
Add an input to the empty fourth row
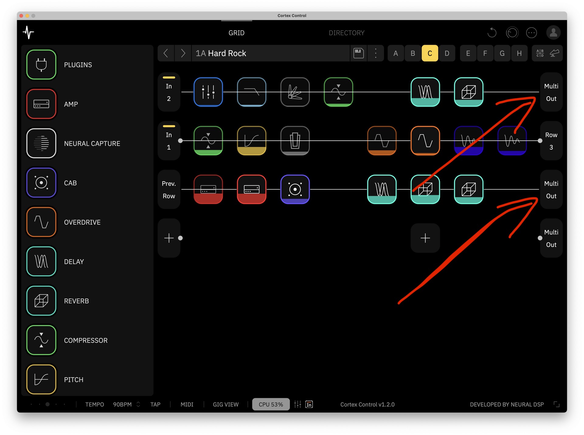tap(169, 238)
